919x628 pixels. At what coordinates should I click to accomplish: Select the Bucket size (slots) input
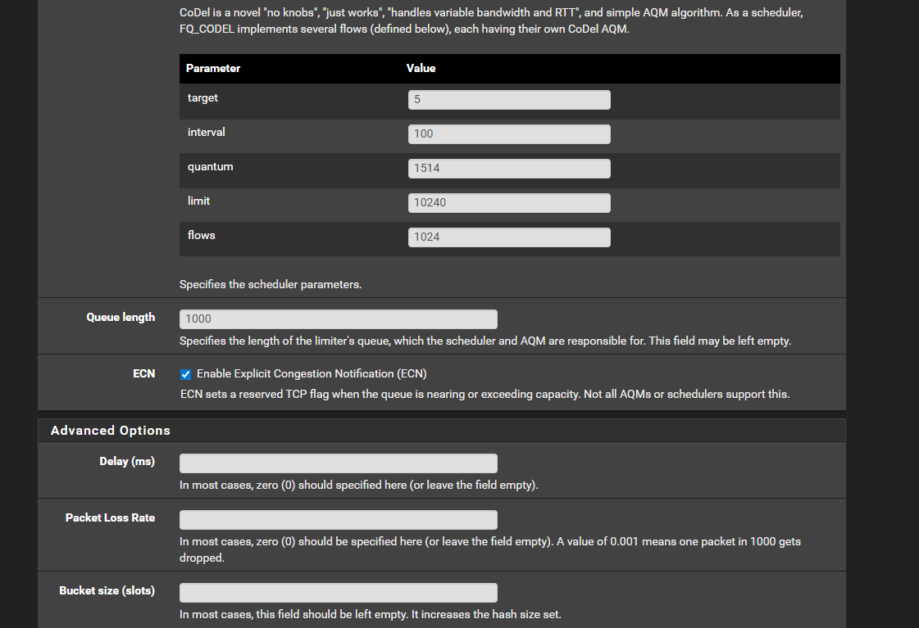[x=338, y=593]
